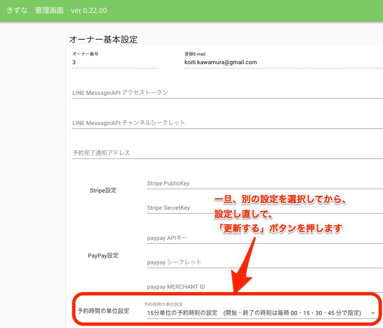Click the paypay シークレット input
Viewport: 383px width, 328px height.
tap(265, 262)
